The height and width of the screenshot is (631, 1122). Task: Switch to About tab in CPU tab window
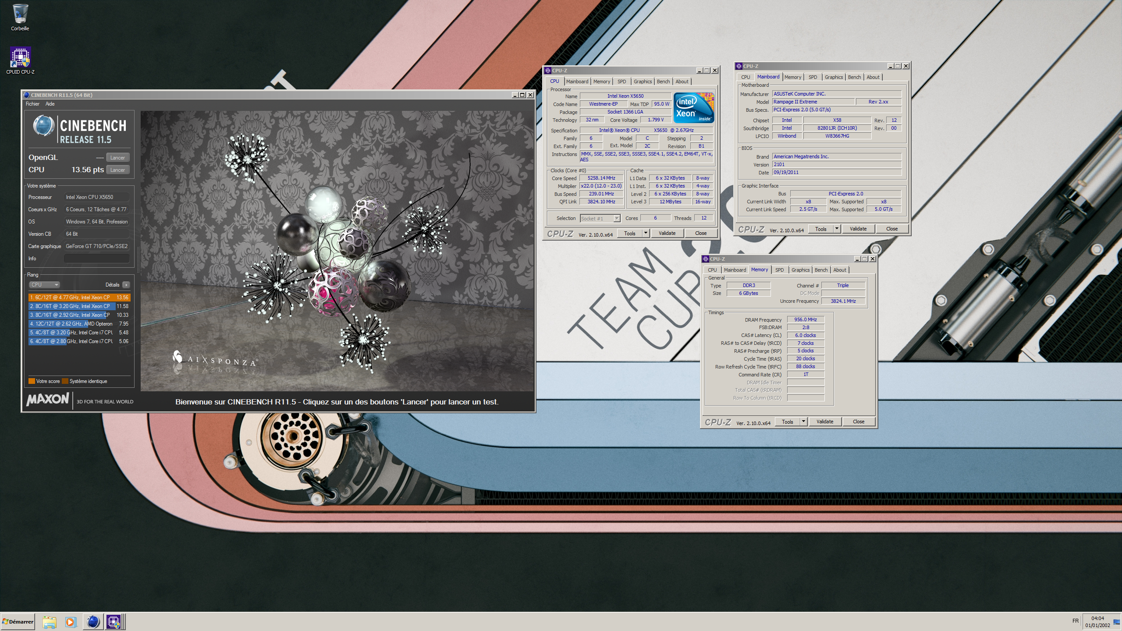pyautogui.click(x=682, y=82)
